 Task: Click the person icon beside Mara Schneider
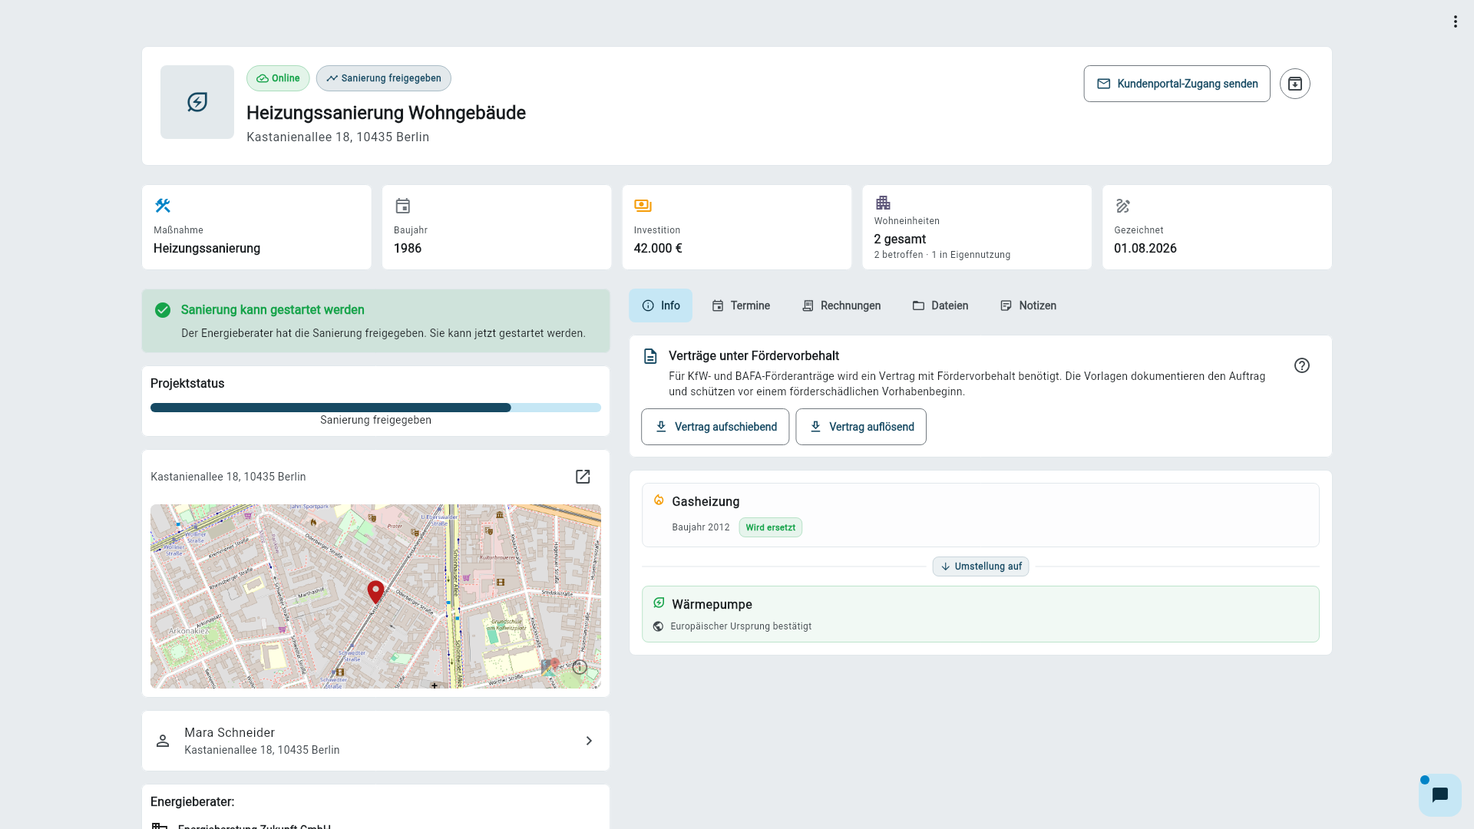pyautogui.click(x=163, y=741)
